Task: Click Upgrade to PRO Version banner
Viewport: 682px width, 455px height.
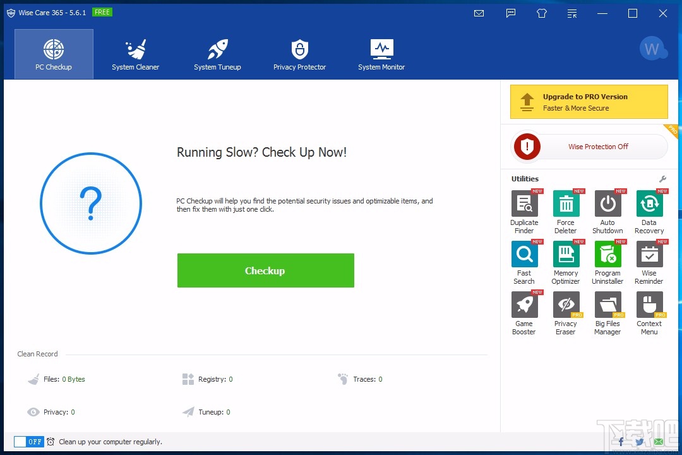Action: 589,102
